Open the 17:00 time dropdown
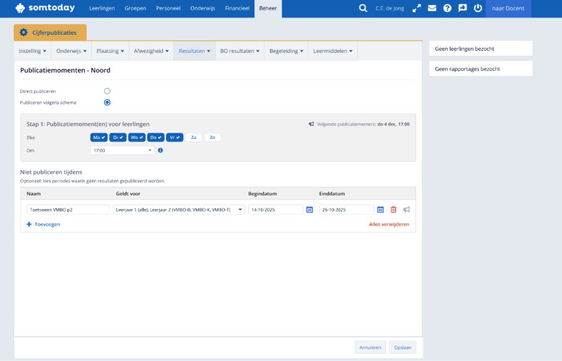Screen dimensions: 562x361 [x=122, y=150]
